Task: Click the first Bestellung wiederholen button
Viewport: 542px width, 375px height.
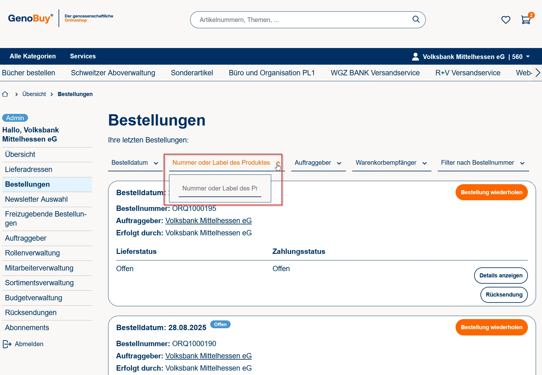Action: coord(491,192)
